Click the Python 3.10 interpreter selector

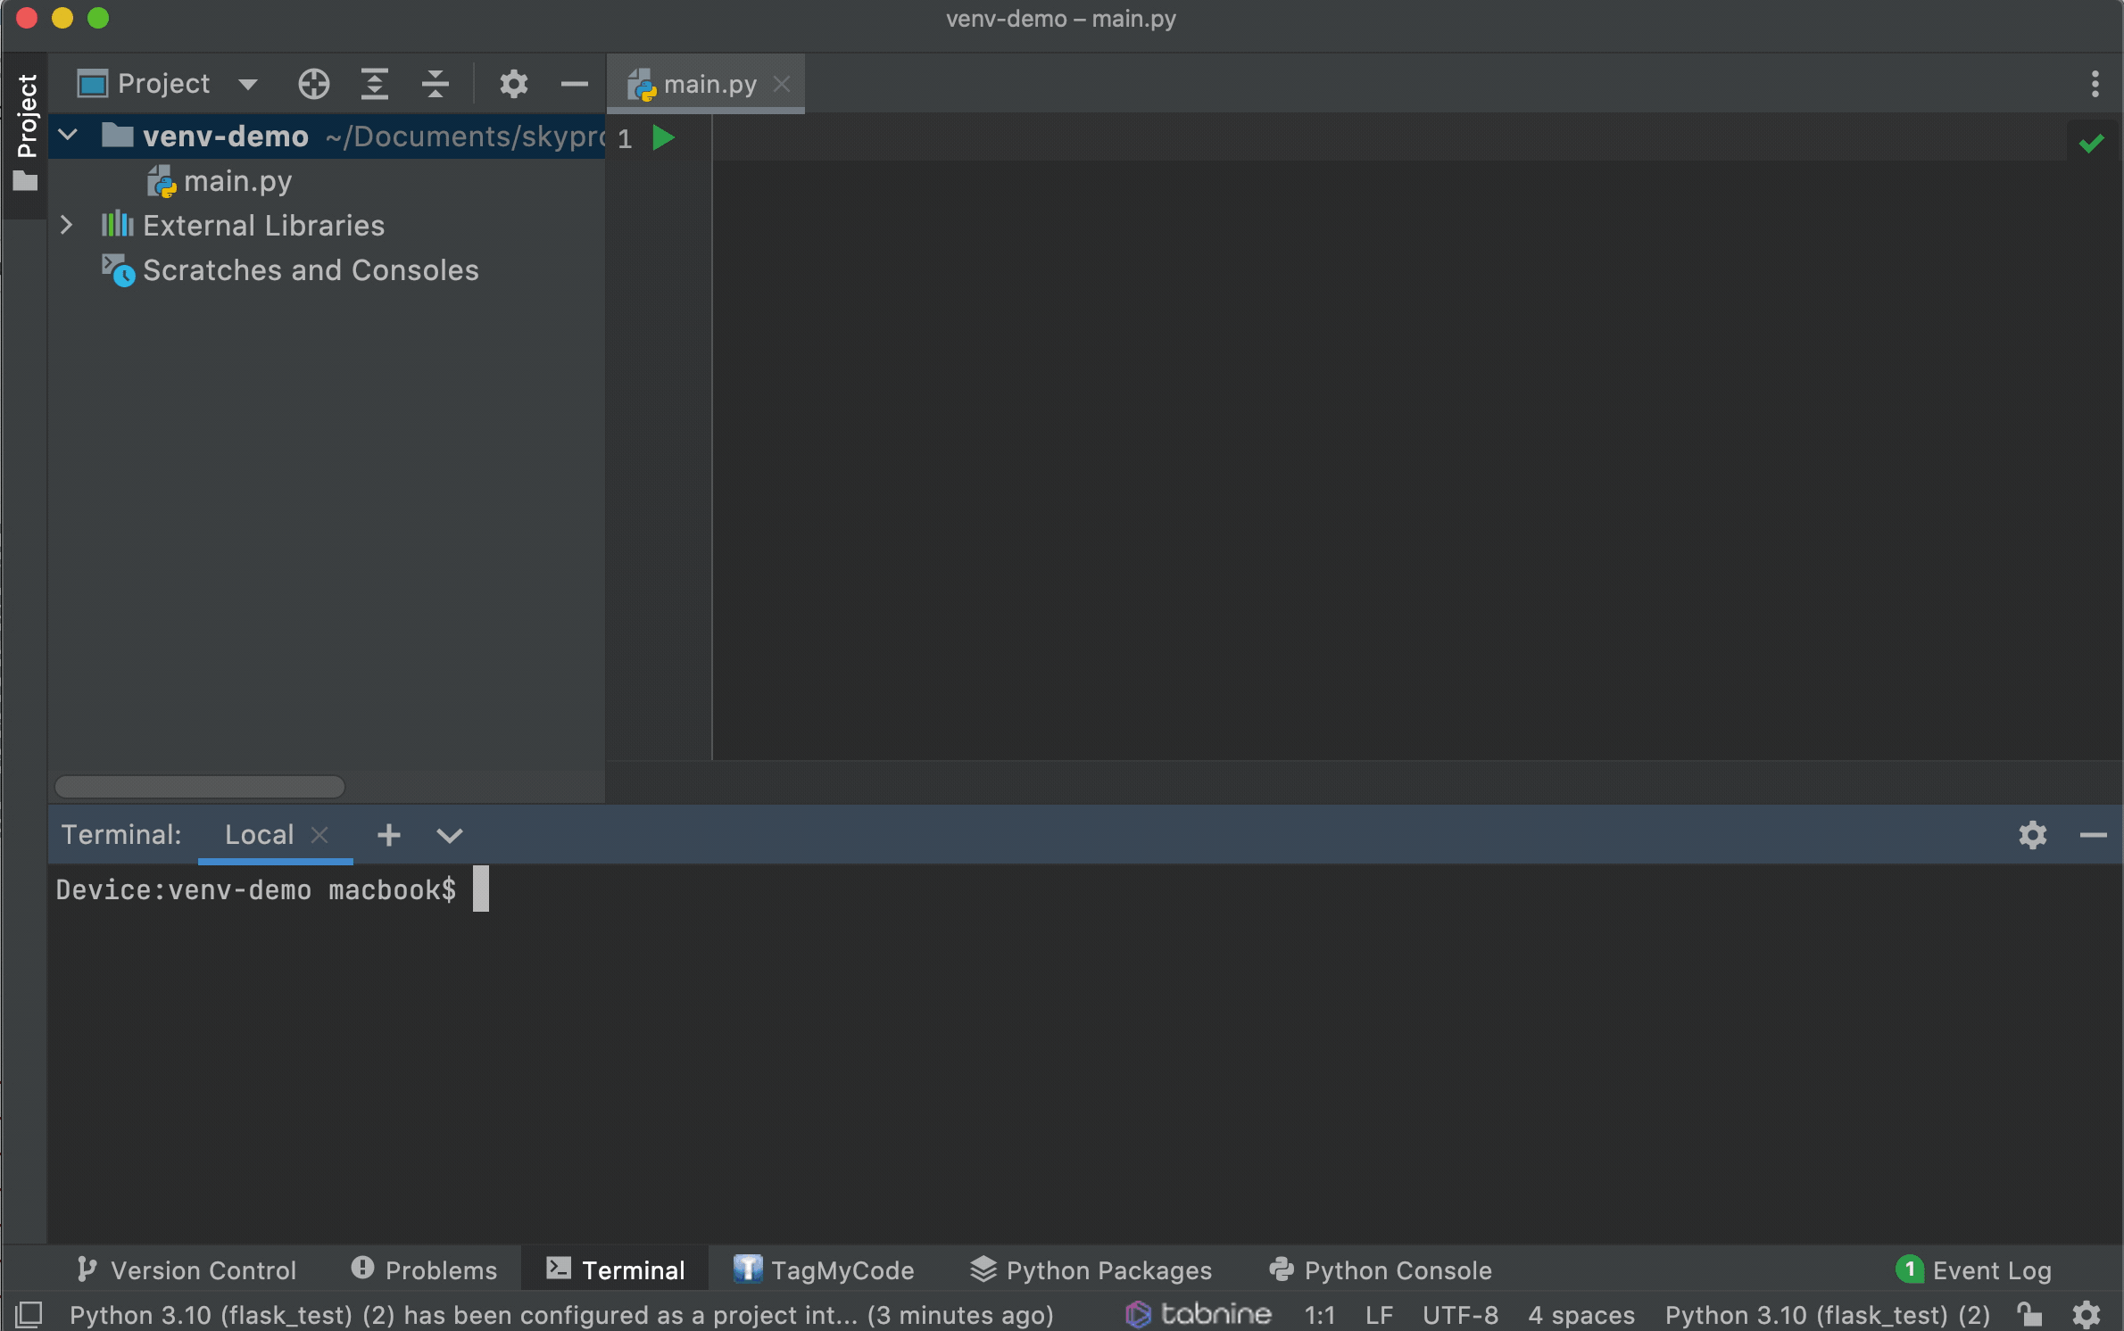coord(1827,1315)
